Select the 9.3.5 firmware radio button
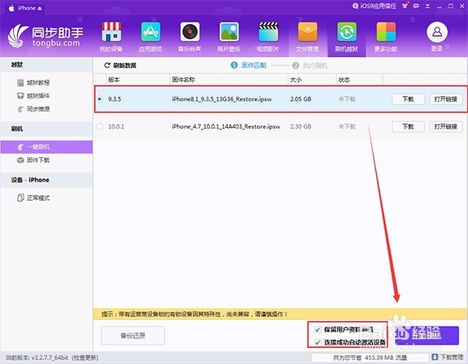The width and height of the screenshot is (468, 364). 100,99
